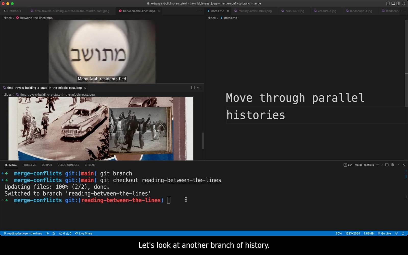408x255 pixels.
Task: Click the image preview vertical scrollbar
Action: [203, 141]
